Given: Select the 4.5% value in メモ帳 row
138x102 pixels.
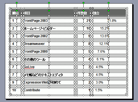Looking at the screenshot, I should pos(99,75).
